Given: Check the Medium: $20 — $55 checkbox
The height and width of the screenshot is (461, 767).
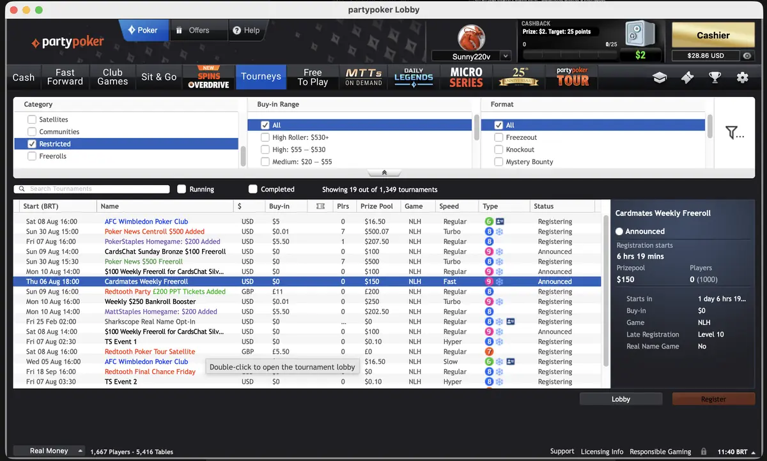Looking at the screenshot, I should coord(265,162).
